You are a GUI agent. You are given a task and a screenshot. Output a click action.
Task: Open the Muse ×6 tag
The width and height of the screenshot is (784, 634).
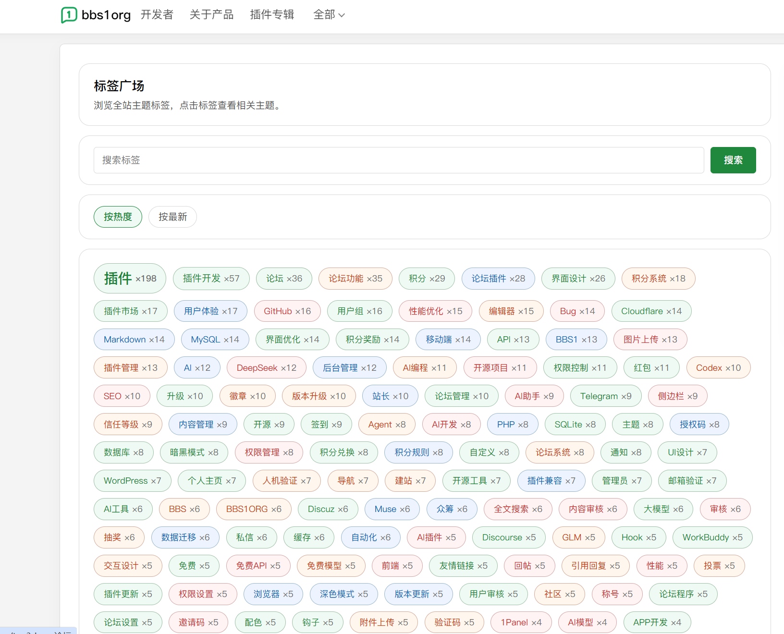pyautogui.click(x=392, y=509)
